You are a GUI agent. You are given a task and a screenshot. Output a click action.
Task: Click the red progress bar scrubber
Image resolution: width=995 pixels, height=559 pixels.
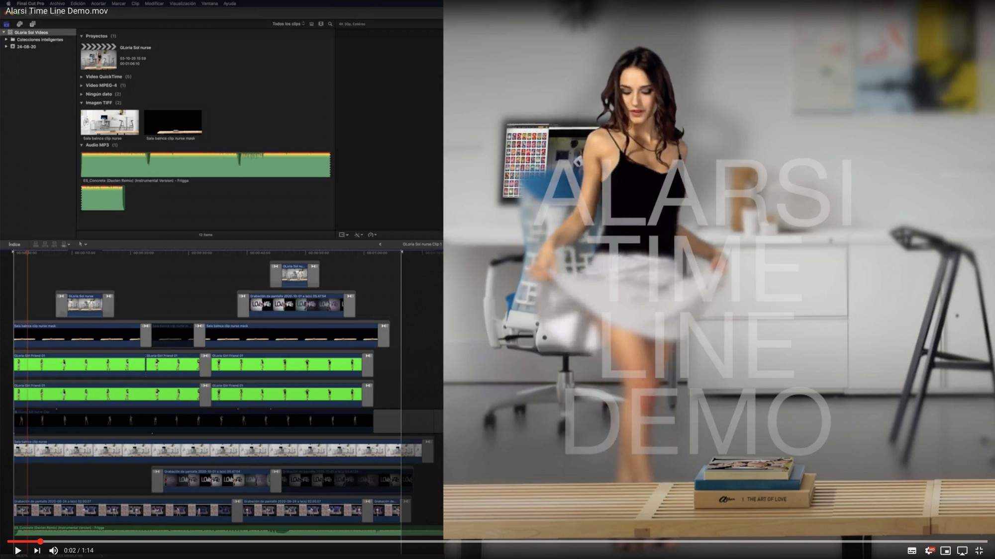(40, 541)
